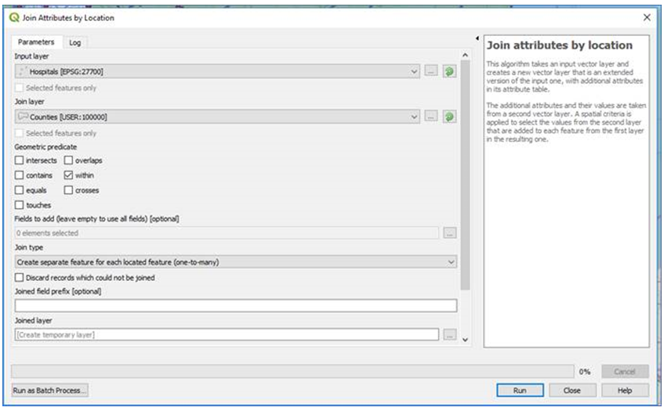Viewport: 664px width, 411px height.
Task: Click the 'Geometric predicate' label
Action: click(x=45, y=147)
